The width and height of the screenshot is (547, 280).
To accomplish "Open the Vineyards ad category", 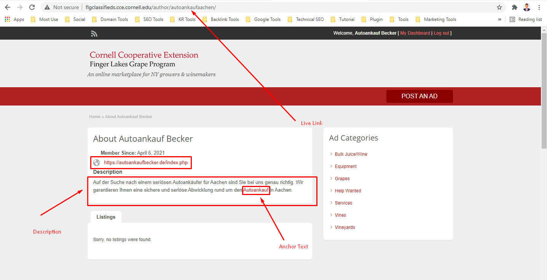I will click(x=344, y=227).
